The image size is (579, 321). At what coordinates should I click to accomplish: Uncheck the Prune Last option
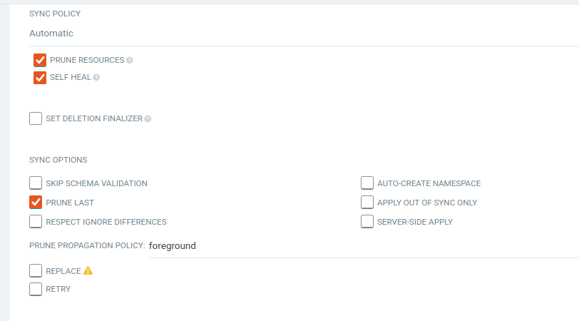[x=36, y=202]
